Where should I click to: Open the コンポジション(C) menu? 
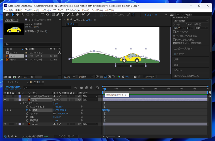32,10
